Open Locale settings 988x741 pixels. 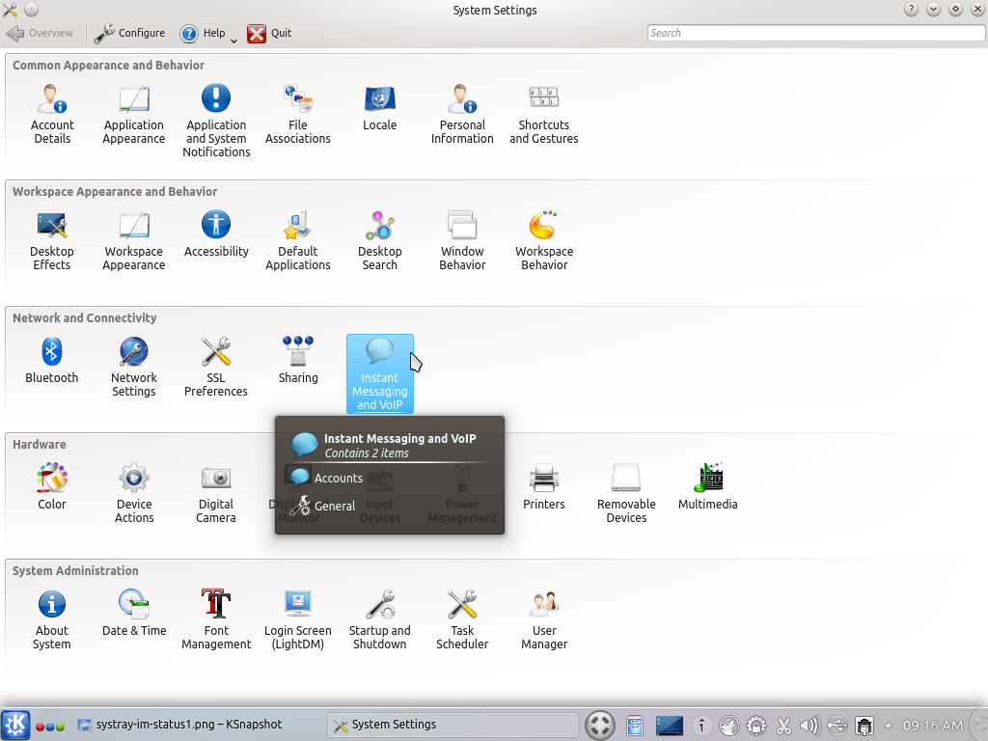379,108
